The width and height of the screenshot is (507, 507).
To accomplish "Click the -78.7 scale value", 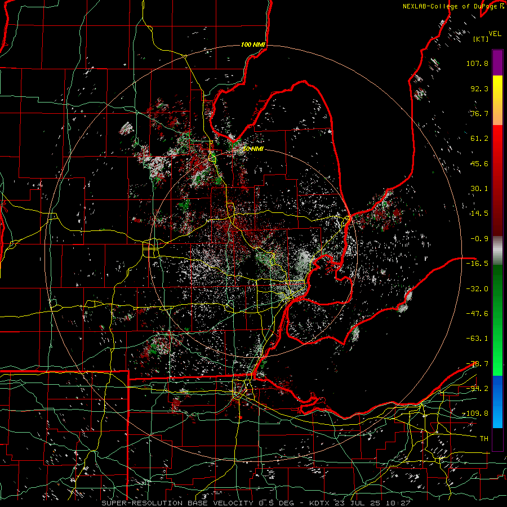I will click(x=477, y=364).
